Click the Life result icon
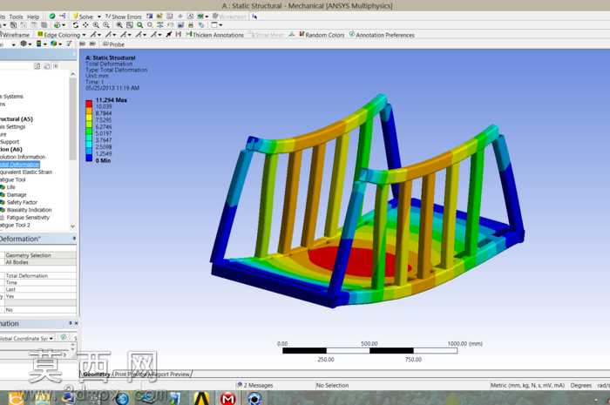 coord(3,187)
